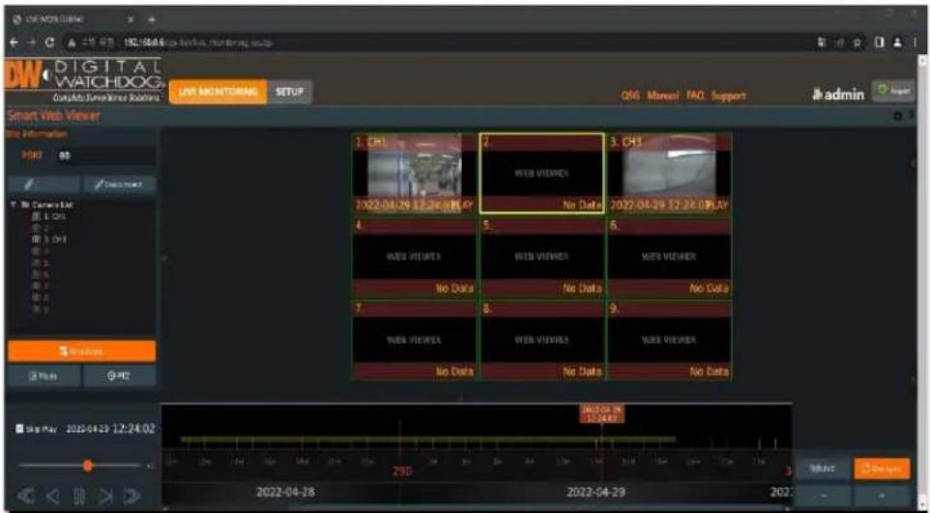Viewport: 930px width, 513px height.
Task: Click the PTZ button
Action: coord(119,376)
